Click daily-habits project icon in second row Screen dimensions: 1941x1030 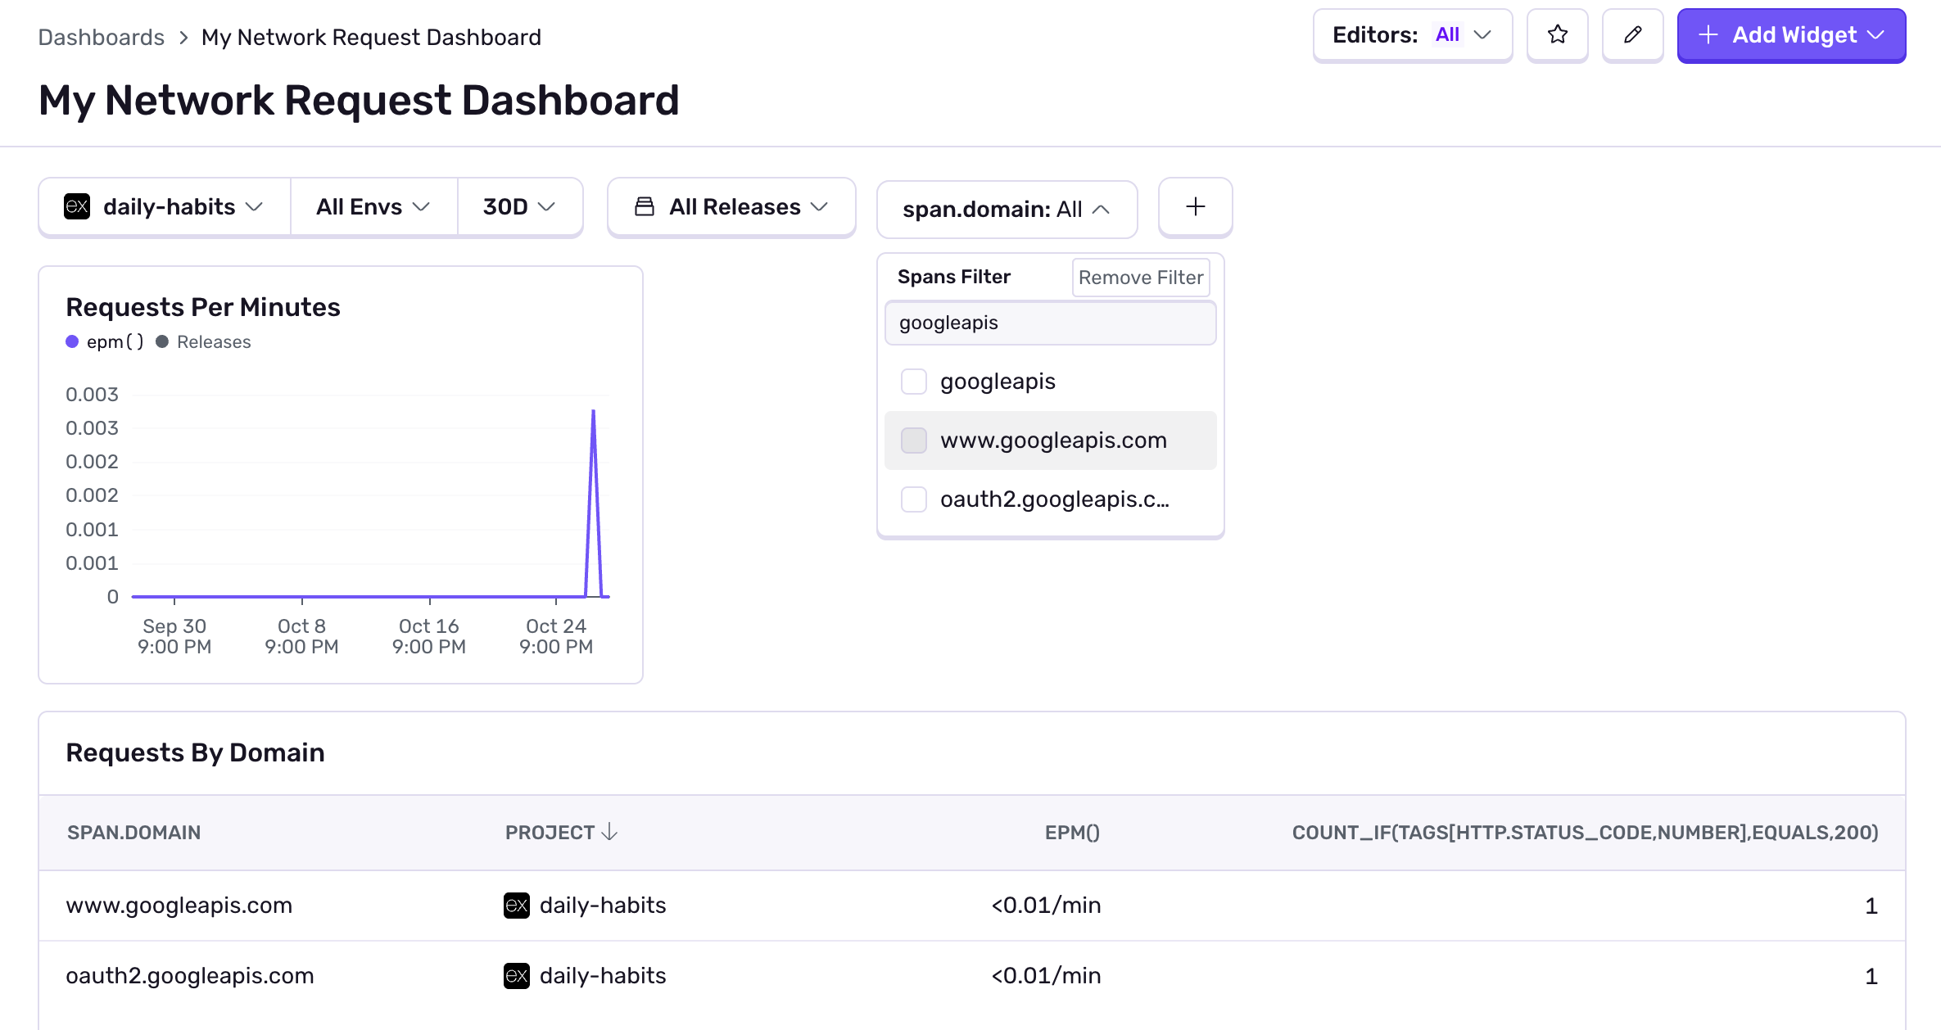517,976
